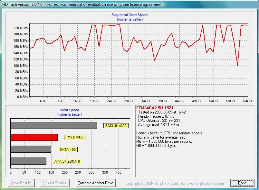Viewport: 259px width, 190px height.
Task: Click the Sequential Read Speed title
Action: (x=129, y=15)
